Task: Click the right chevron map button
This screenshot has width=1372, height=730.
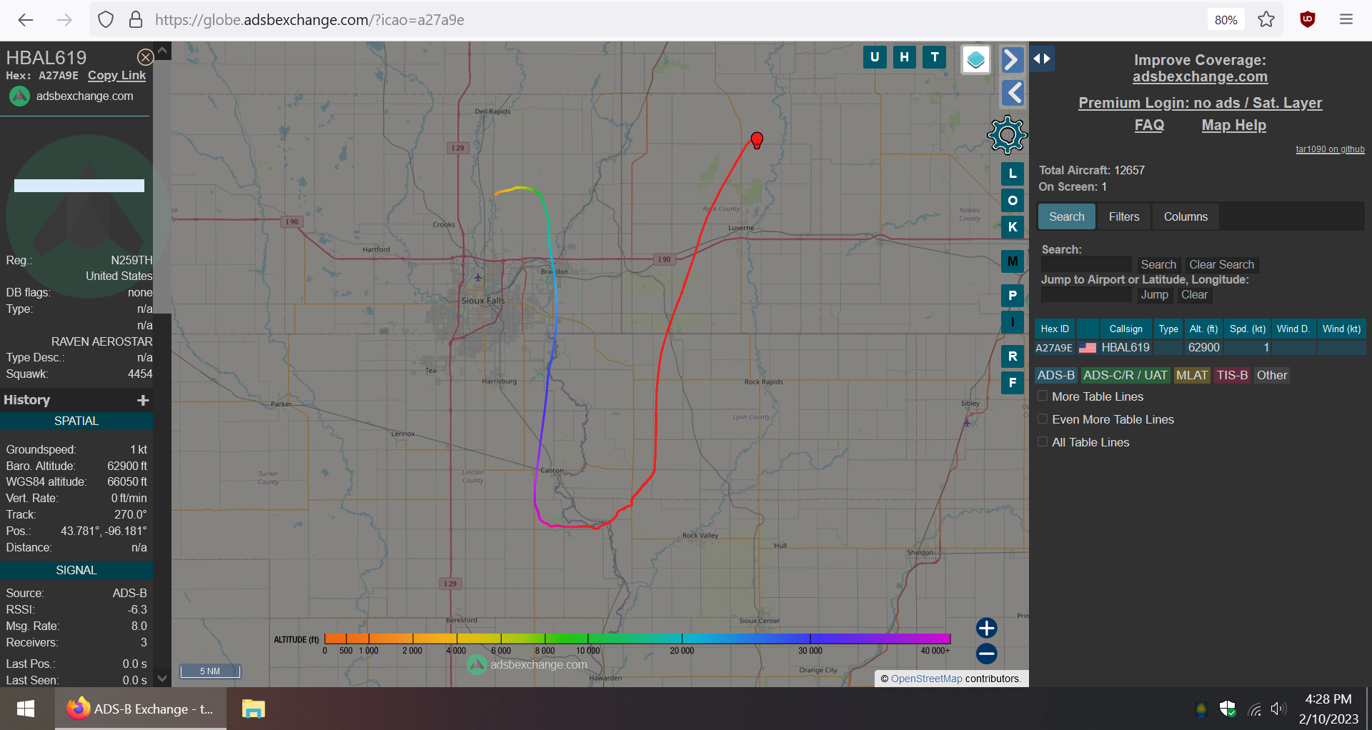Action: (1012, 60)
